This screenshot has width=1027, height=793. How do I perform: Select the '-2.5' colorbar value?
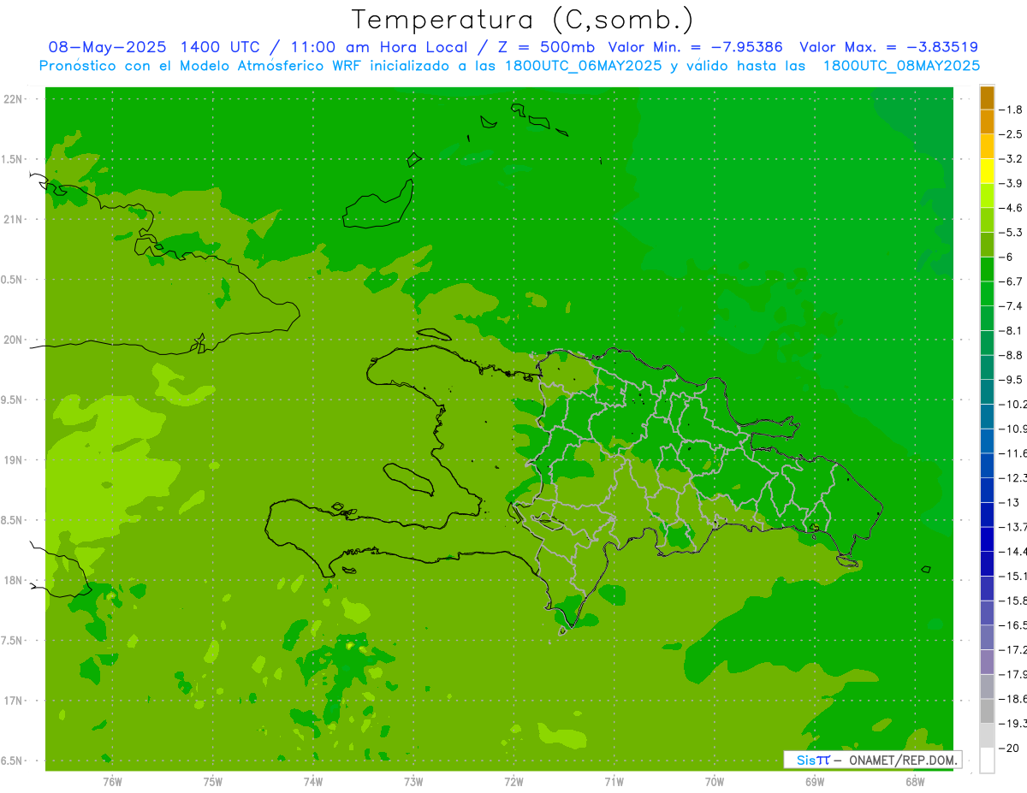point(1011,134)
